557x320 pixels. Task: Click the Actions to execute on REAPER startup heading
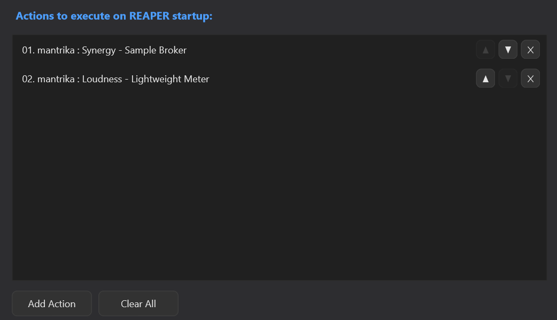point(114,16)
